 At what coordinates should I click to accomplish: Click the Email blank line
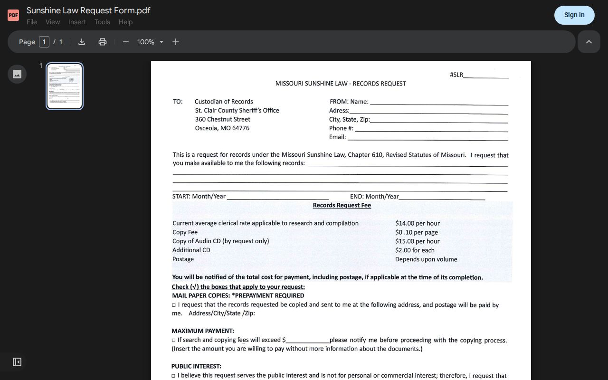(428, 137)
